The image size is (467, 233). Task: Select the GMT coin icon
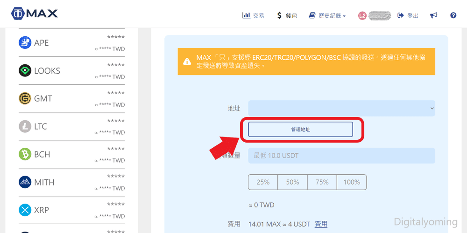coord(25,98)
